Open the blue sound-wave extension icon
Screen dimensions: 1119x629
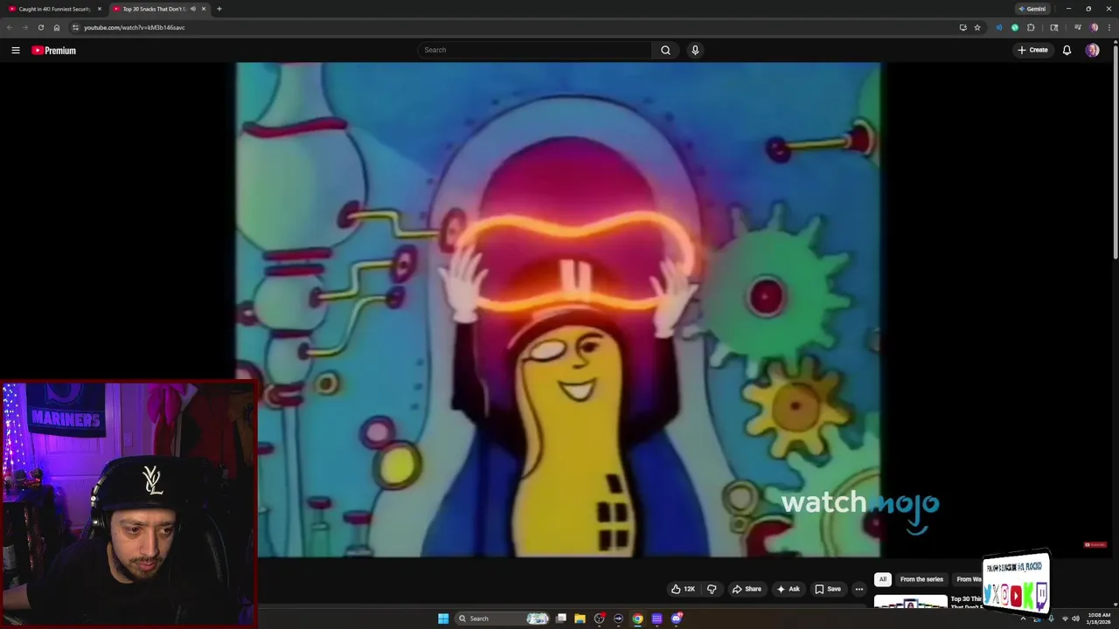(x=999, y=27)
